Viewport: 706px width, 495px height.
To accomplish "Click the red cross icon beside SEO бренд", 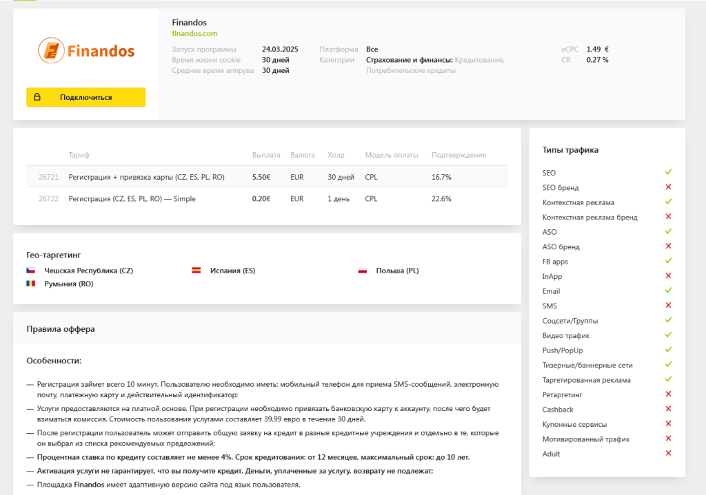I will tap(668, 187).
